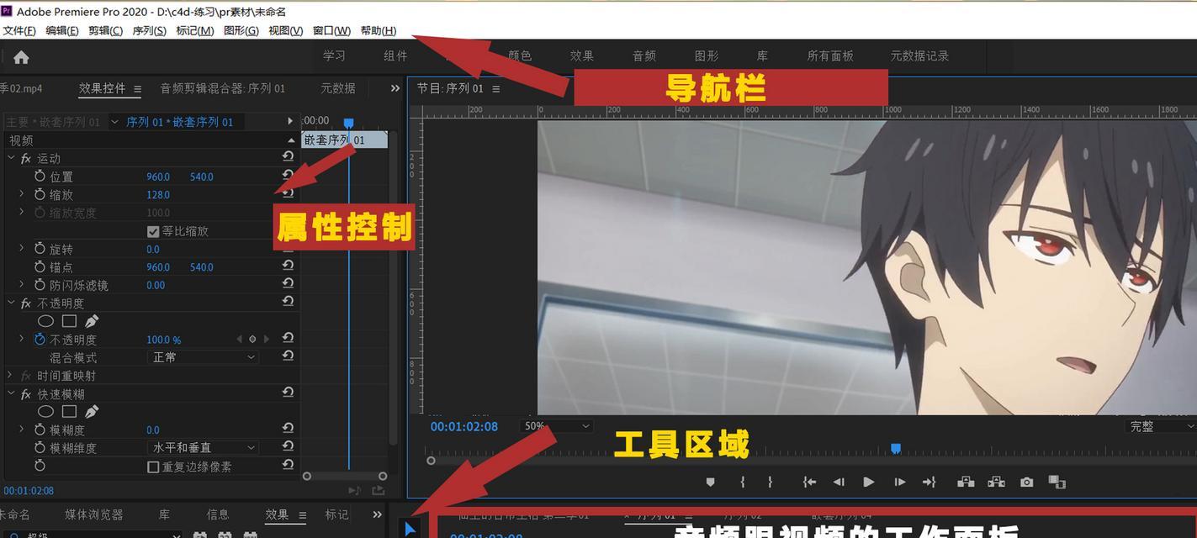Collapse the 运动 effect group
Screen dimensions: 1197x538
pyautogui.click(x=11, y=158)
